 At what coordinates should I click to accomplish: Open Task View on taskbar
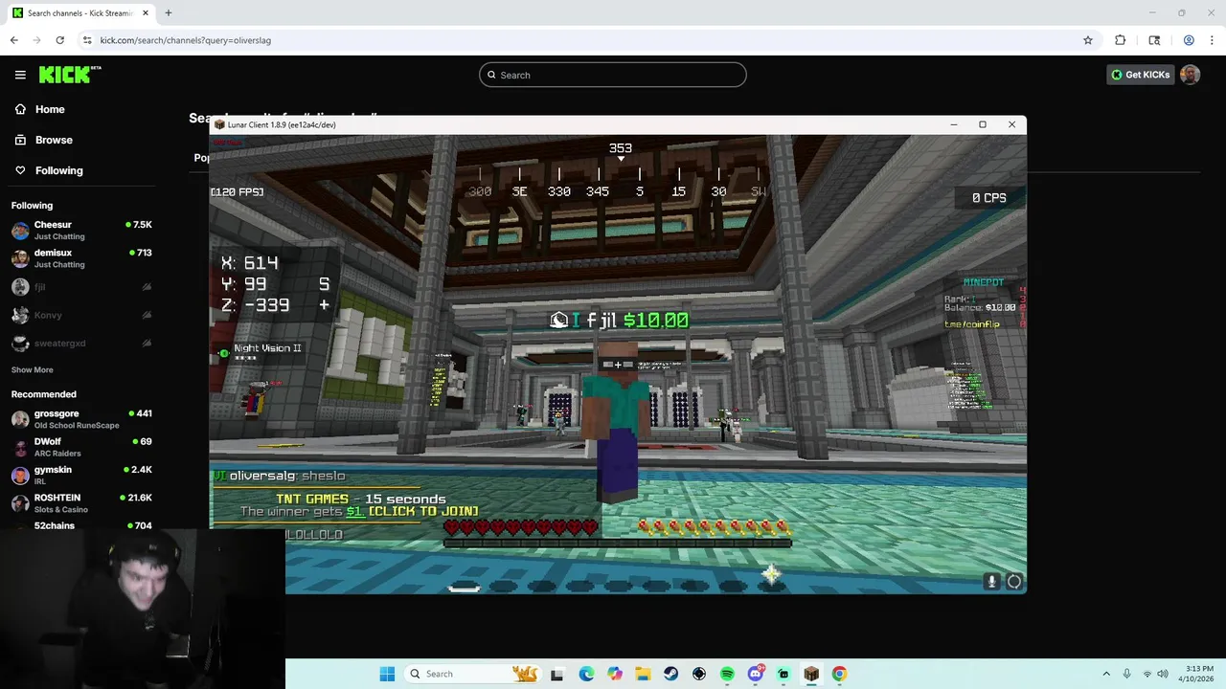[556, 674]
